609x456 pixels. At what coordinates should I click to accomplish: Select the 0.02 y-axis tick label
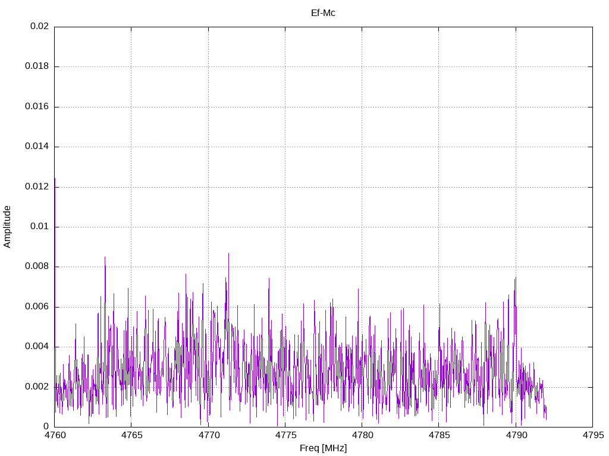(39, 27)
